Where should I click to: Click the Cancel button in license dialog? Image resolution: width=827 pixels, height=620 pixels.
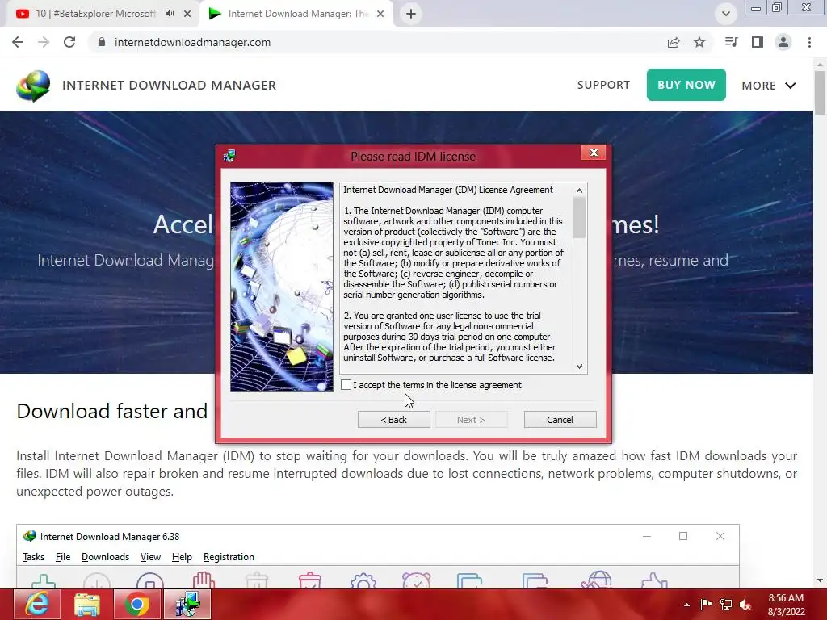coord(560,420)
